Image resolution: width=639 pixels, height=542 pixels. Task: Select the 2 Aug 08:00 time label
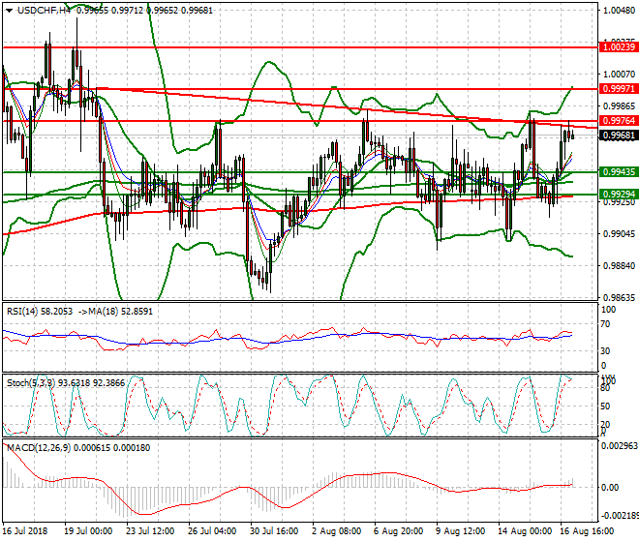point(337,531)
